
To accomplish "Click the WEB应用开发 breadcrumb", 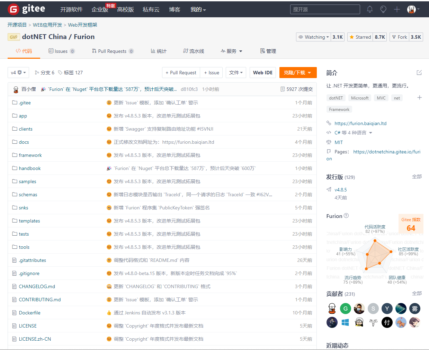I will pyautogui.click(x=47, y=25).
